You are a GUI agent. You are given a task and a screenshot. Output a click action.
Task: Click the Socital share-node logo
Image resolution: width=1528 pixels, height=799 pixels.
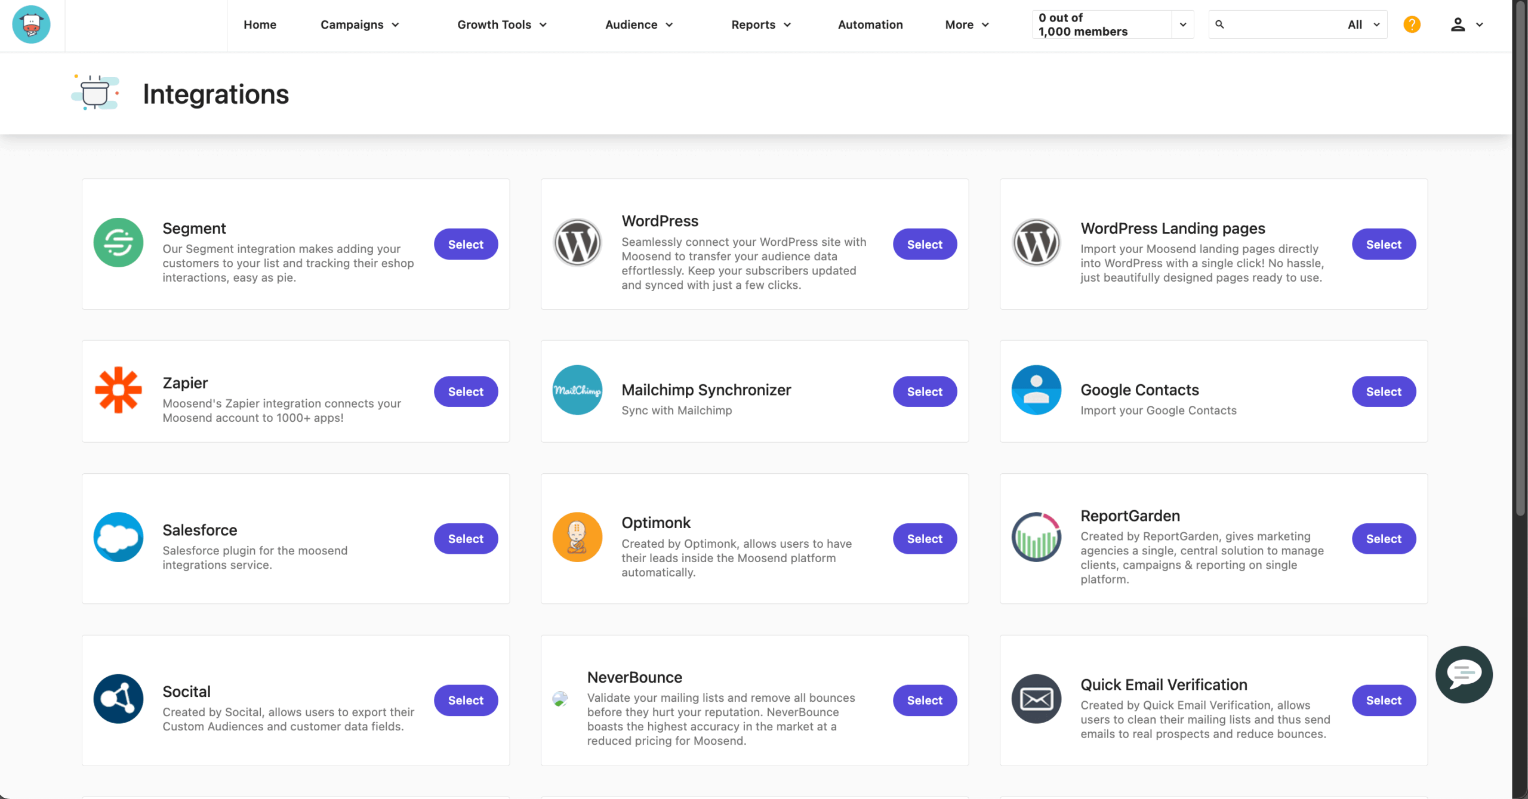tap(118, 699)
